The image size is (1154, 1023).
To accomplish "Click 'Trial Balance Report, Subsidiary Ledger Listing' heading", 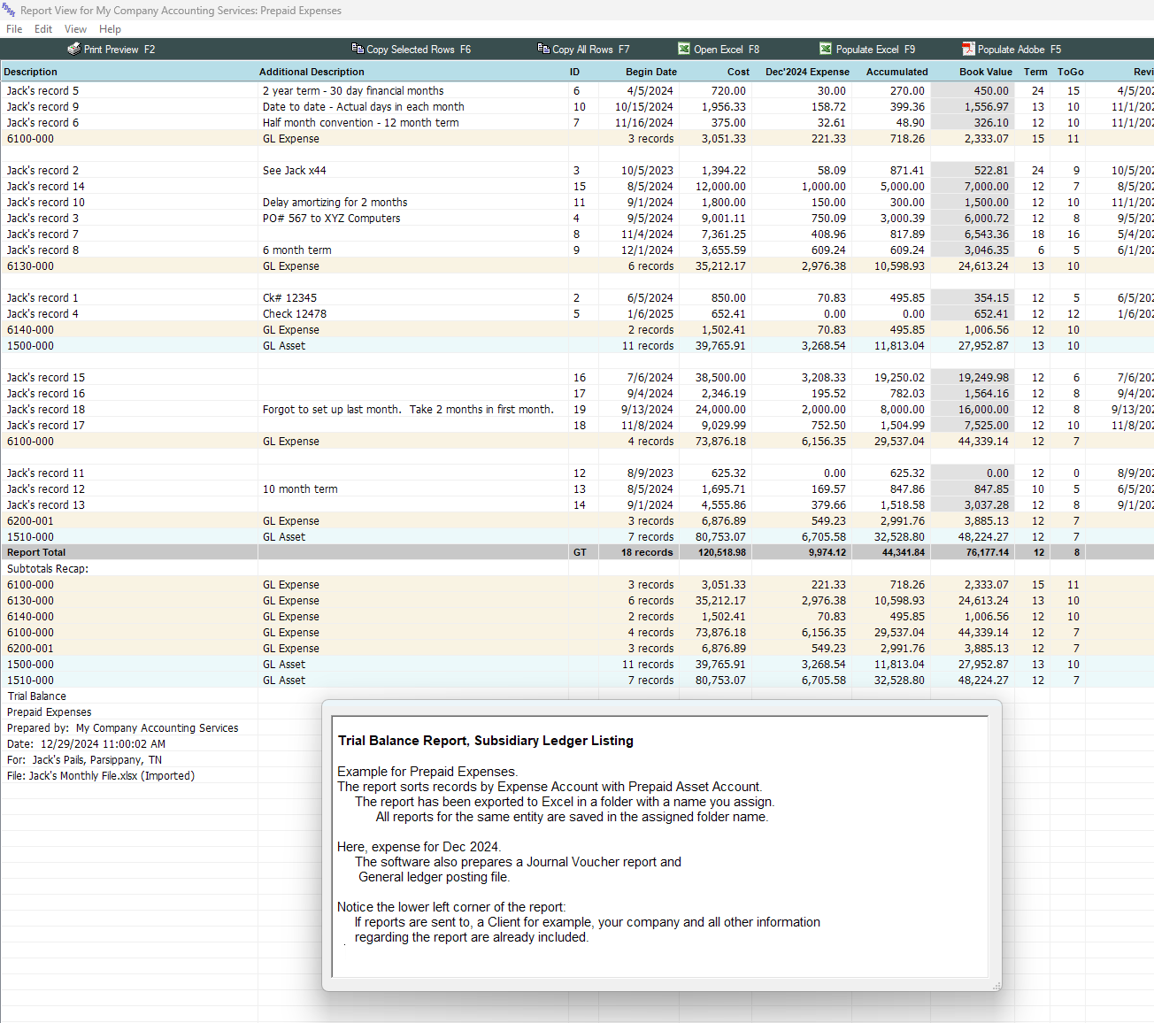I will 485,741.
